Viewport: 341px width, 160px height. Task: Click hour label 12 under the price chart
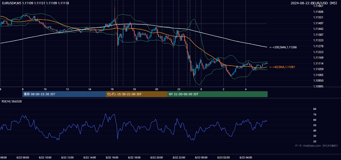pyautogui.click(x=68, y=89)
